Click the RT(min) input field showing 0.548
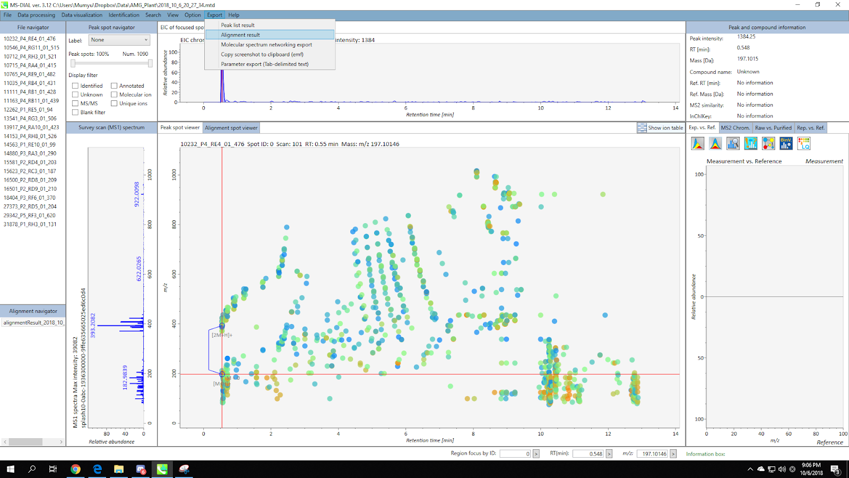The height and width of the screenshot is (478, 849). coord(588,454)
